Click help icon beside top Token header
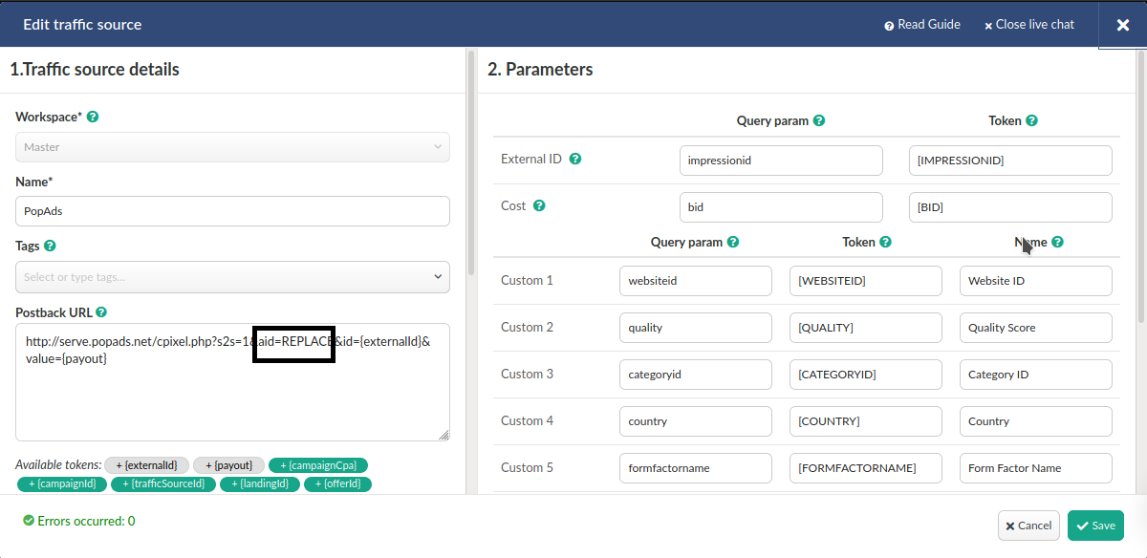 [x=1031, y=121]
